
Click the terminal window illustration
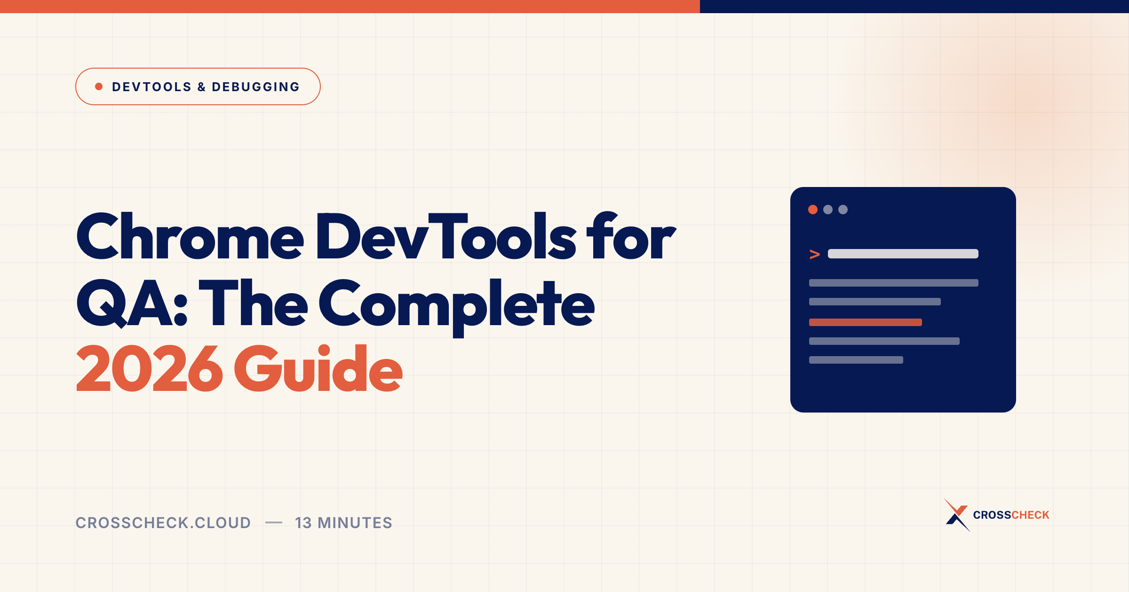[903, 300]
